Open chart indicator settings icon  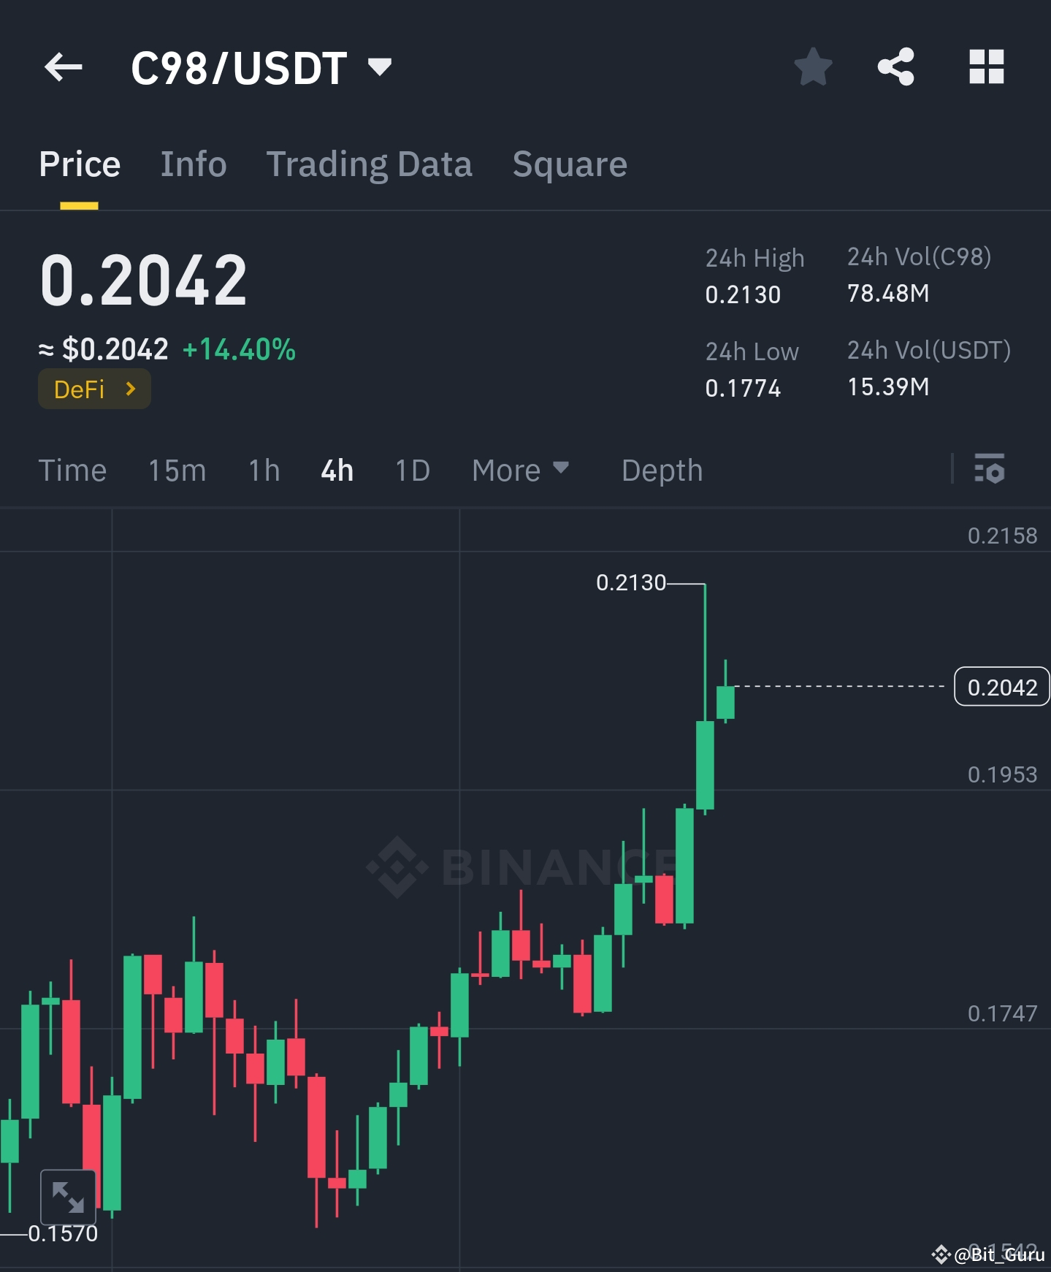[x=991, y=471]
